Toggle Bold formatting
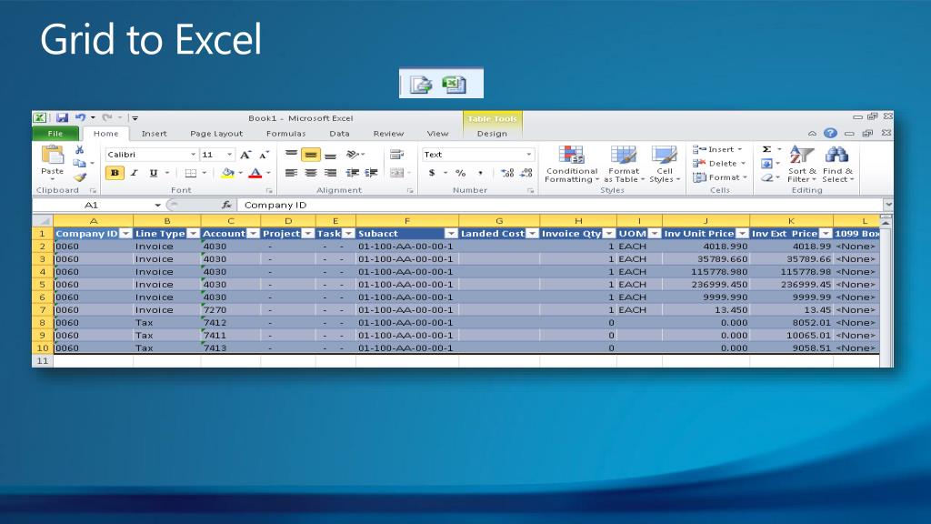931x524 pixels. coord(115,173)
